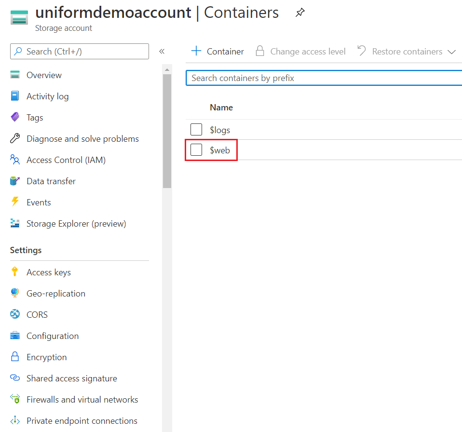The width and height of the screenshot is (462, 432).
Task: Collapse the sidebar with the double chevron
Action: coord(162,52)
